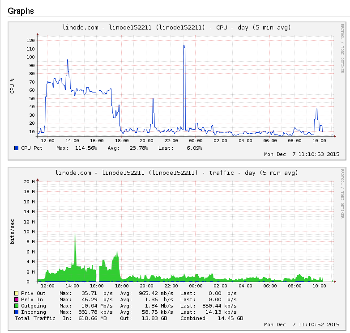Screen dimensions: 350x333
Task: Click the tallest CPU spike near midnight
Action: [184, 46]
